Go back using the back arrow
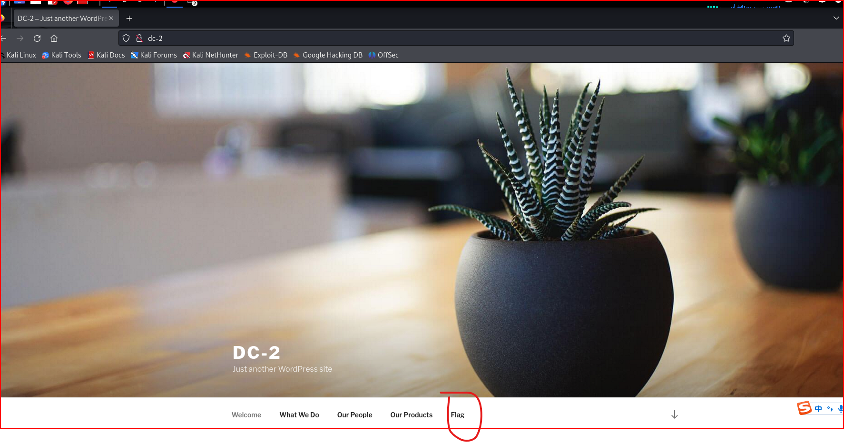Viewport: 844px width, 443px height. click(3, 39)
